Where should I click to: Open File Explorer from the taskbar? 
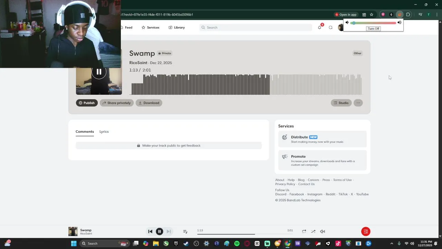coord(156,243)
